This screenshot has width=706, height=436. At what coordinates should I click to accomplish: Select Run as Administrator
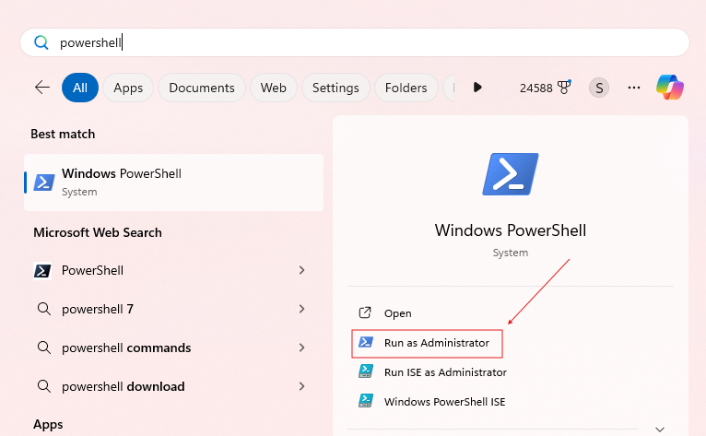[x=427, y=343]
